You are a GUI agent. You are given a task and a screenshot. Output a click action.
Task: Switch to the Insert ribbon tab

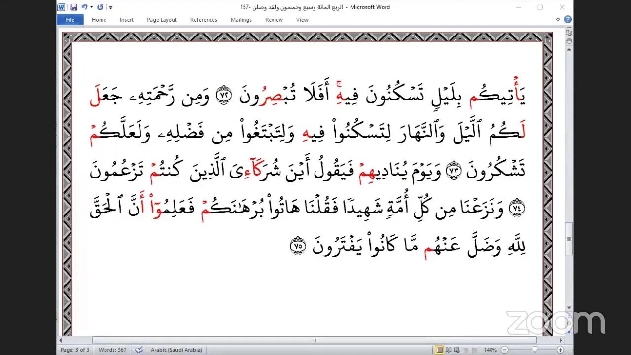pos(127,20)
